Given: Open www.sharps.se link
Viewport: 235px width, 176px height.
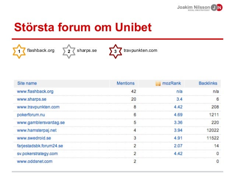Looking at the screenshot, I should click(x=32, y=99).
